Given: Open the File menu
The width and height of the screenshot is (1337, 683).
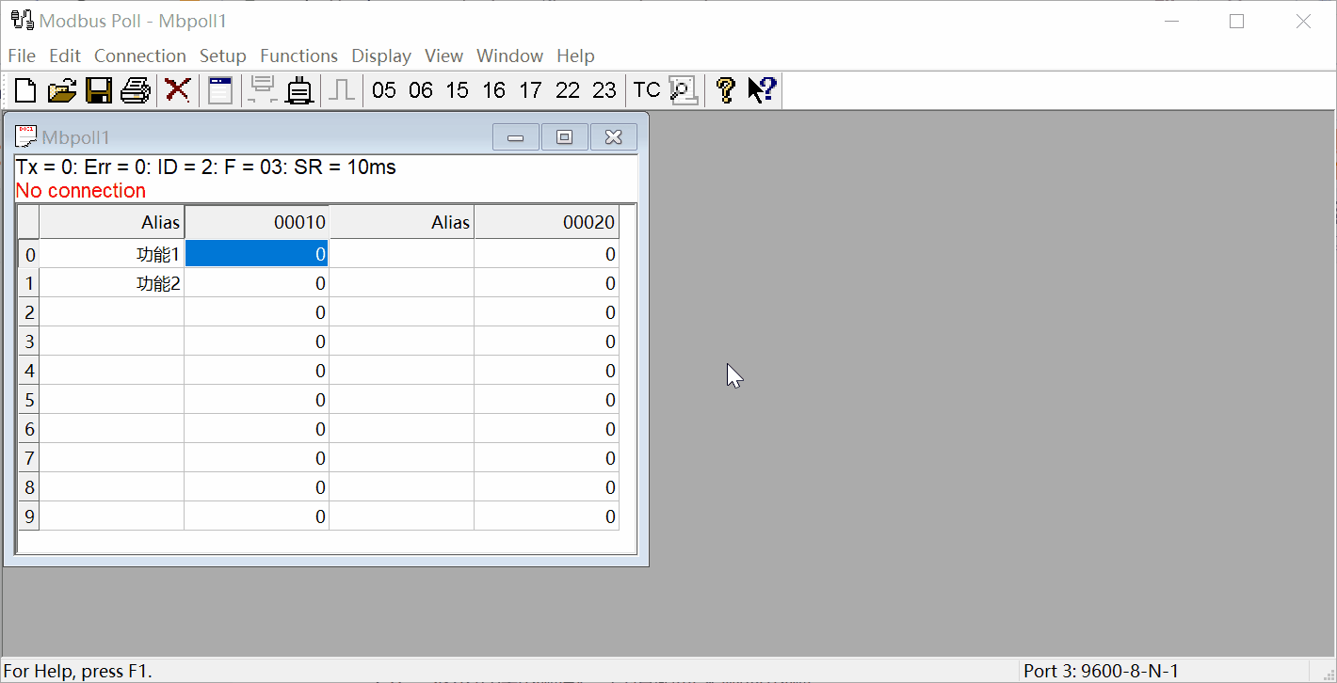Looking at the screenshot, I should pyautogui.click(x=22, y=56).
